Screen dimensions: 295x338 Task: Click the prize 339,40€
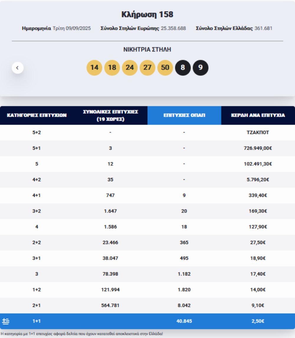point(258,195)
